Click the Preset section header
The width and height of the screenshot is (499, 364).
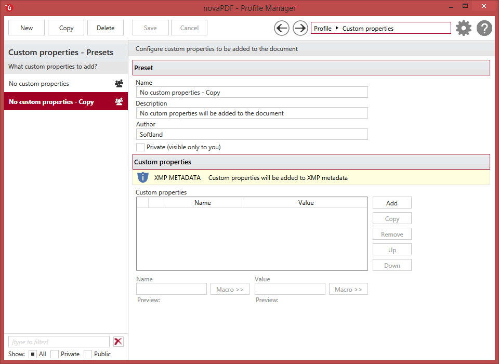[311, 68]
